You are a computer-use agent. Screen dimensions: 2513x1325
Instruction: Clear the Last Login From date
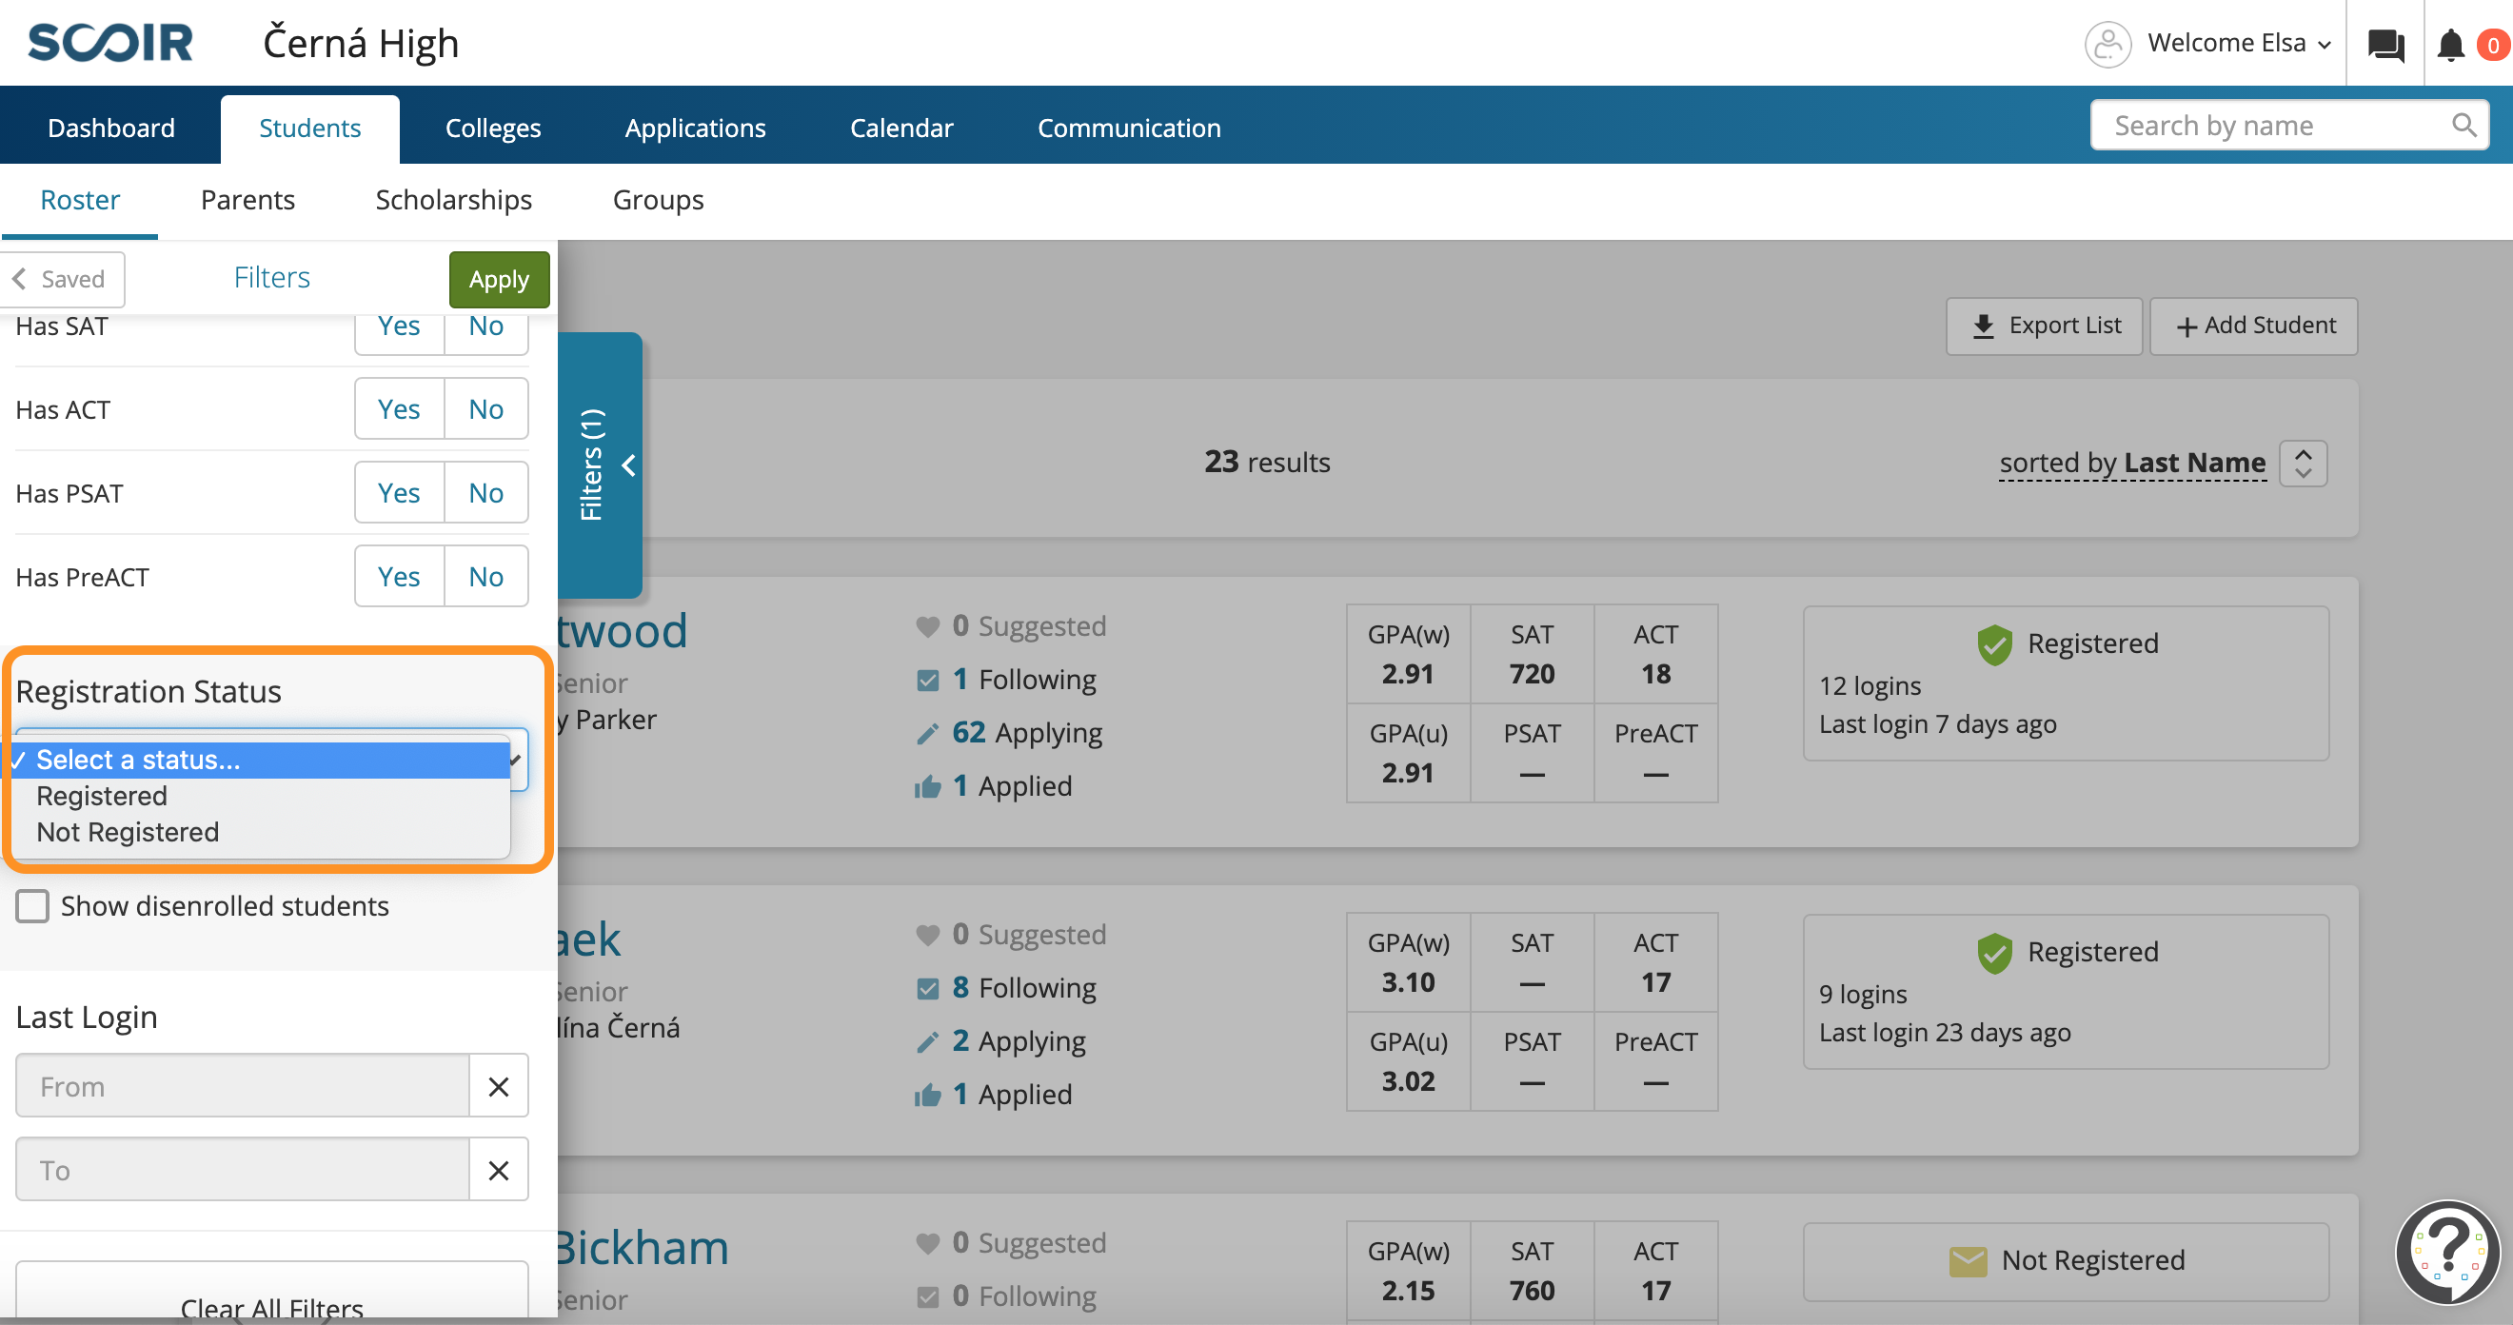(499, 1086)
